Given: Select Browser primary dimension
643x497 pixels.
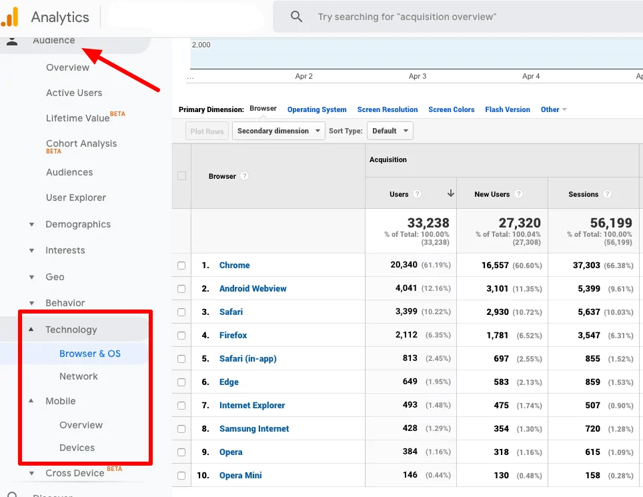Looking at the screenshot, I should click(x=263, y=108).
